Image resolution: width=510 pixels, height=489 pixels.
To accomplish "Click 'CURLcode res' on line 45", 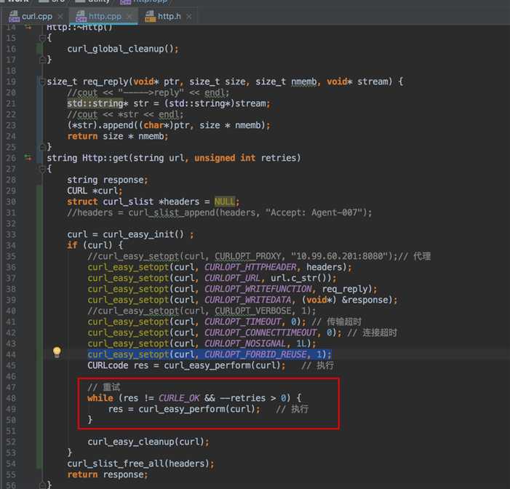I will coord(118,365).
